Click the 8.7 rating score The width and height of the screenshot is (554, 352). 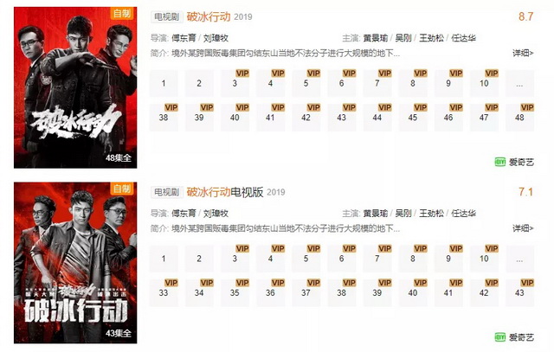[x=525, y=16]
